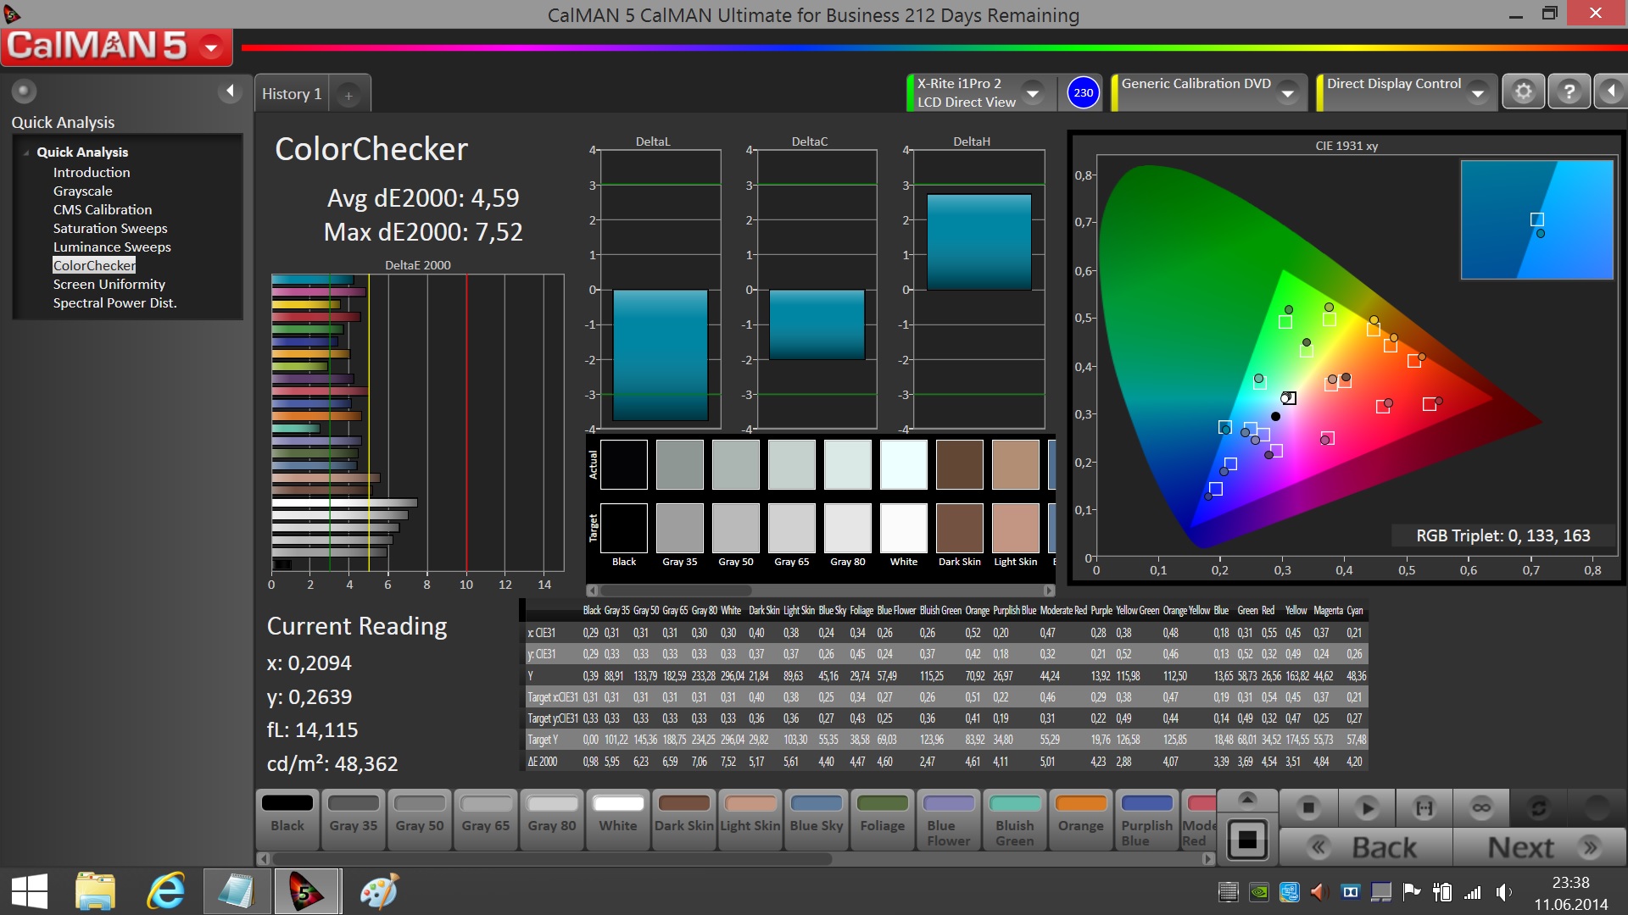Screen dimensions: 1628x915
Task: Choose the Dark Skin pattern button
Action: (x=684, y=818)
